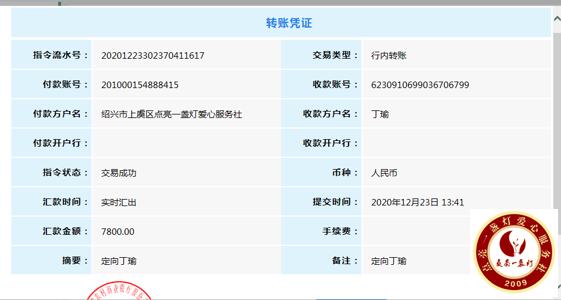561x300 pixels.
Task: Click the 付款方户名 label
Action: click(x=60, y=114)
